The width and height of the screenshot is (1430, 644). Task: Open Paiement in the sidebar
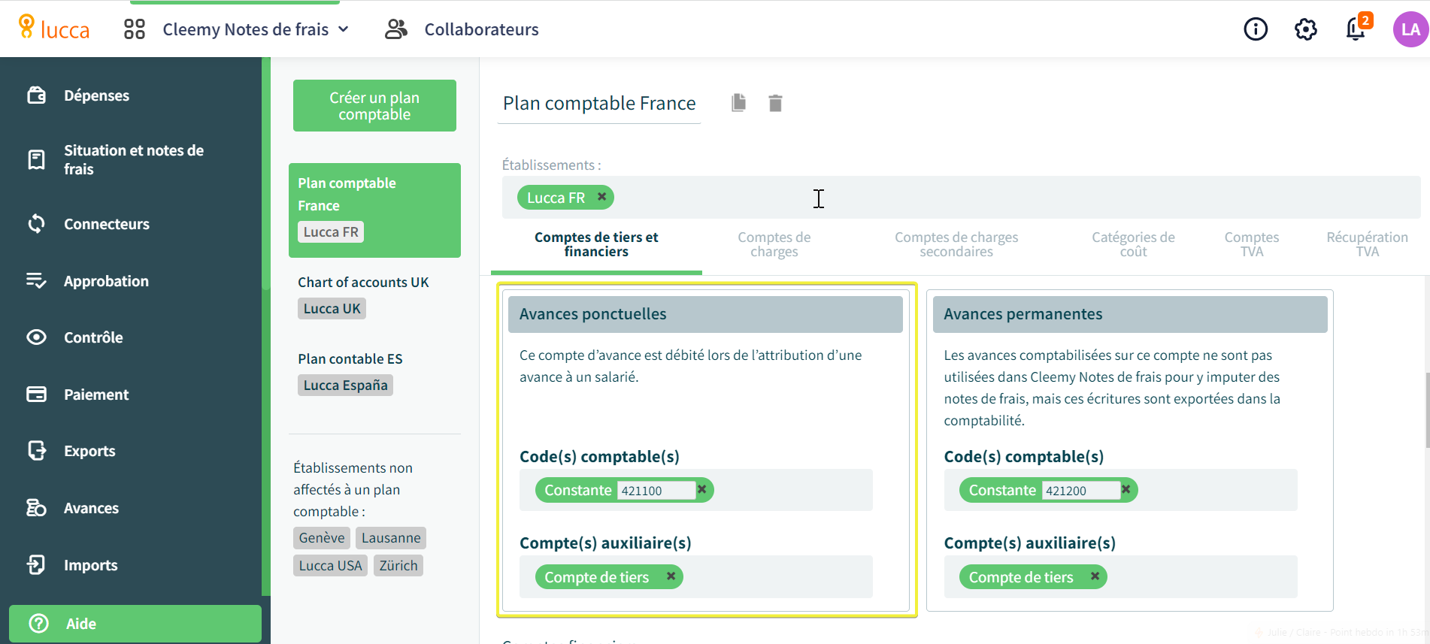pyautogui.click(x=96, y=395)
